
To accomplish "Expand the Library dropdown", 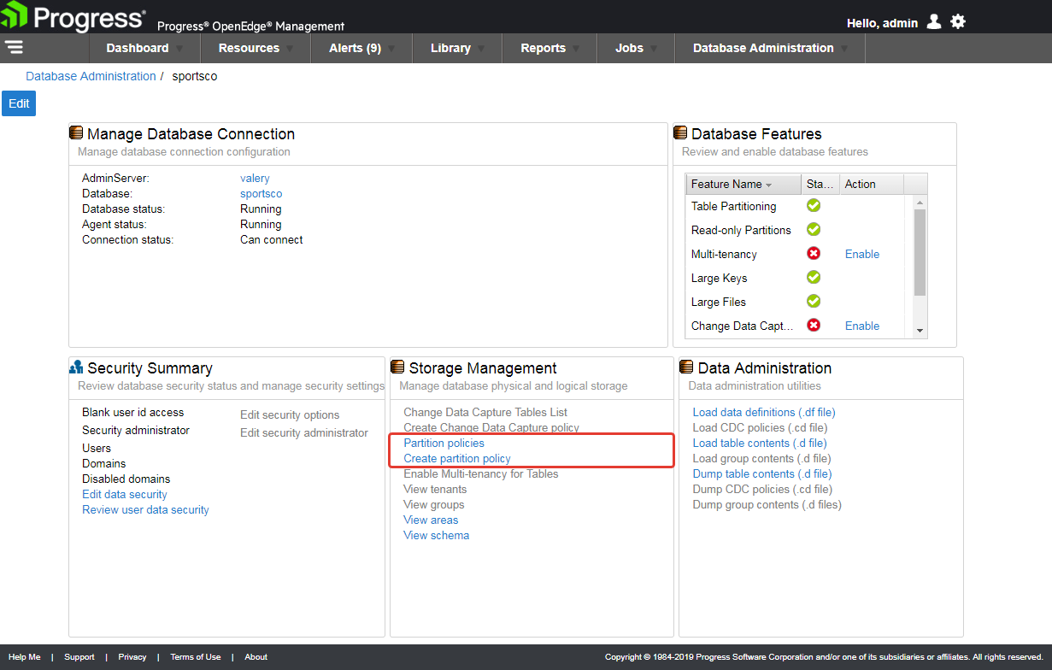I will [457, 48].
